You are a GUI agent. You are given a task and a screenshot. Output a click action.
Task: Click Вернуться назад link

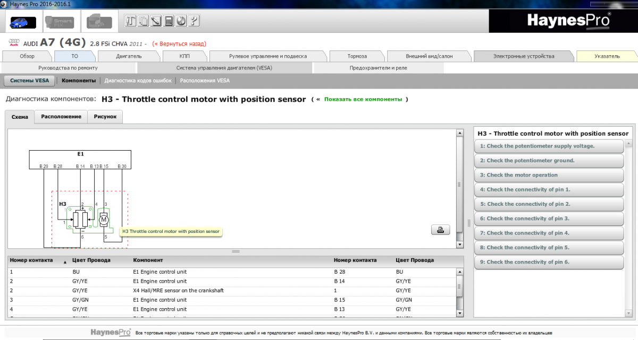point(179,43)
